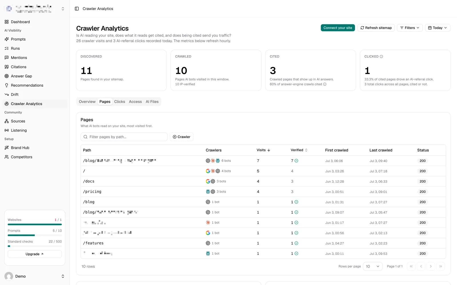
Task: Click the bot icon in /blog row
Action: [x=208, y=202]
